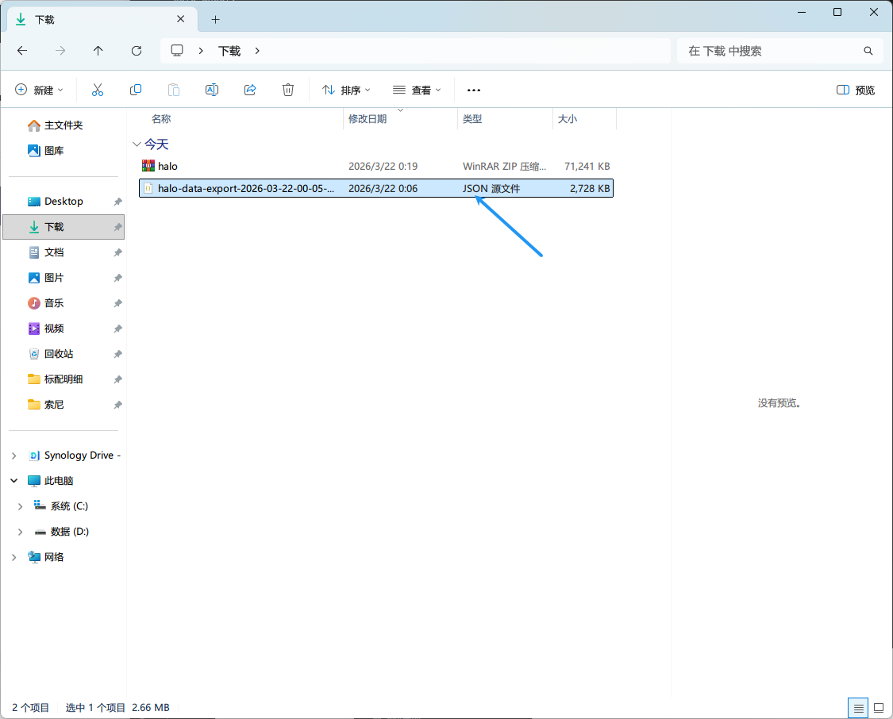Open a new tab with plus button

click(x=215, y=19)
